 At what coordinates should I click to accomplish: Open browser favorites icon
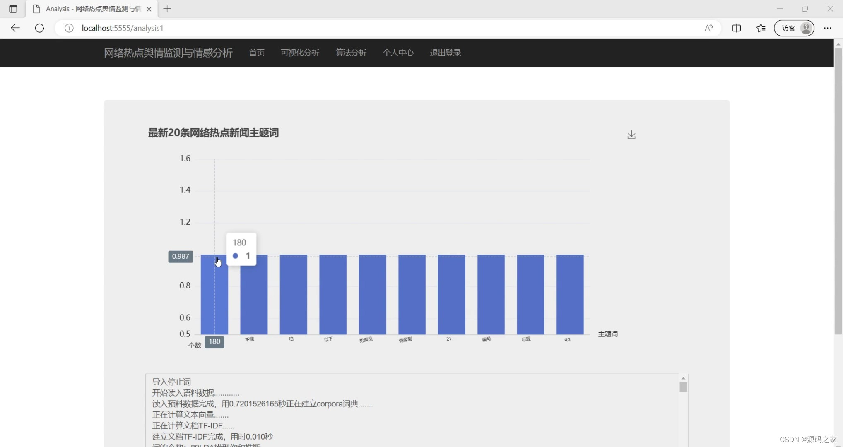761,28
